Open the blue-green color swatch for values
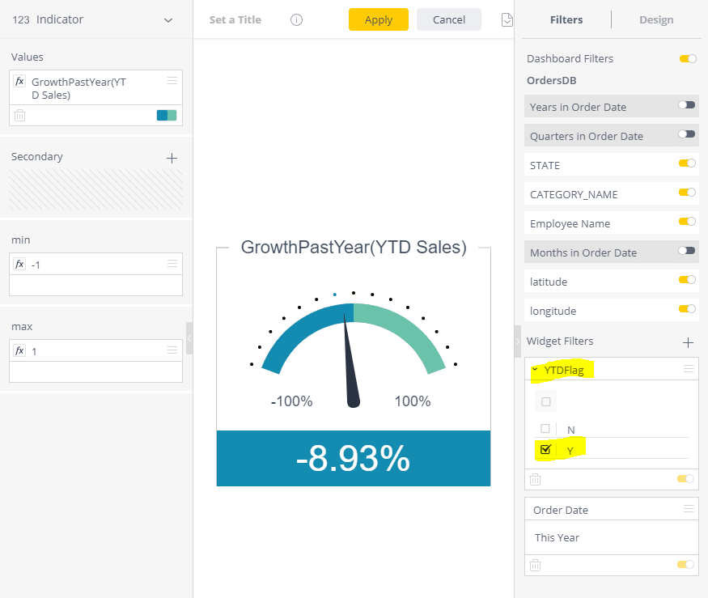Screen dimensions: 708x598 click(167, 115)
